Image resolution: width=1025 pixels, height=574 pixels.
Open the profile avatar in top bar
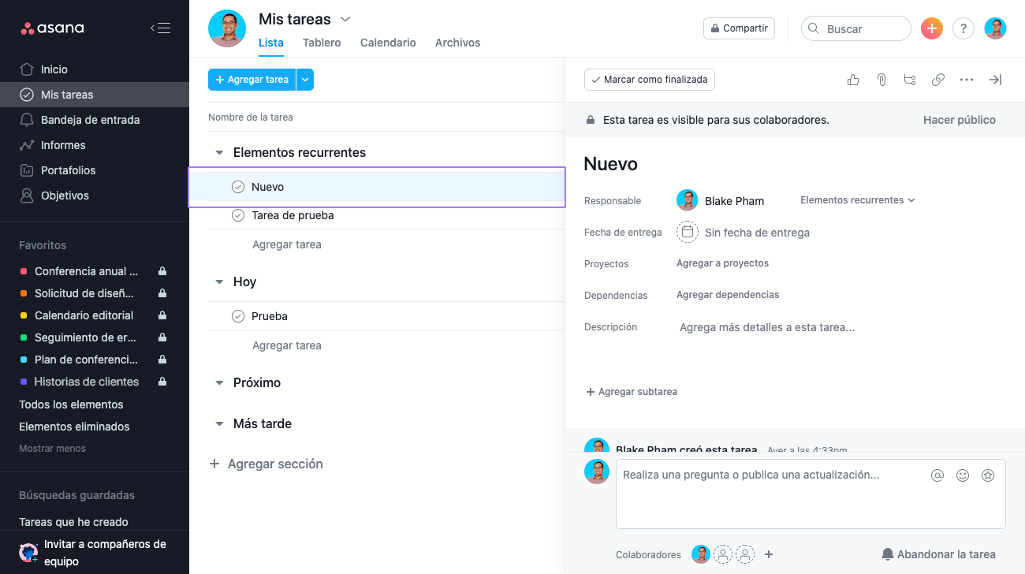click(x=995, y=28)
